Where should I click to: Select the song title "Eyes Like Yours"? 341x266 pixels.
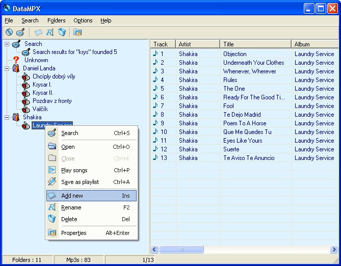click(x=243, y=141)
